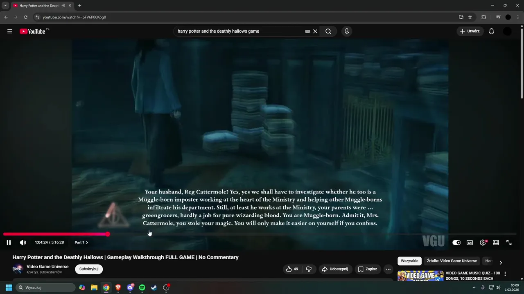This screenshot has height=294, width=524.
Task: Open Video Game Universe channel name
Action: (47, 267)
